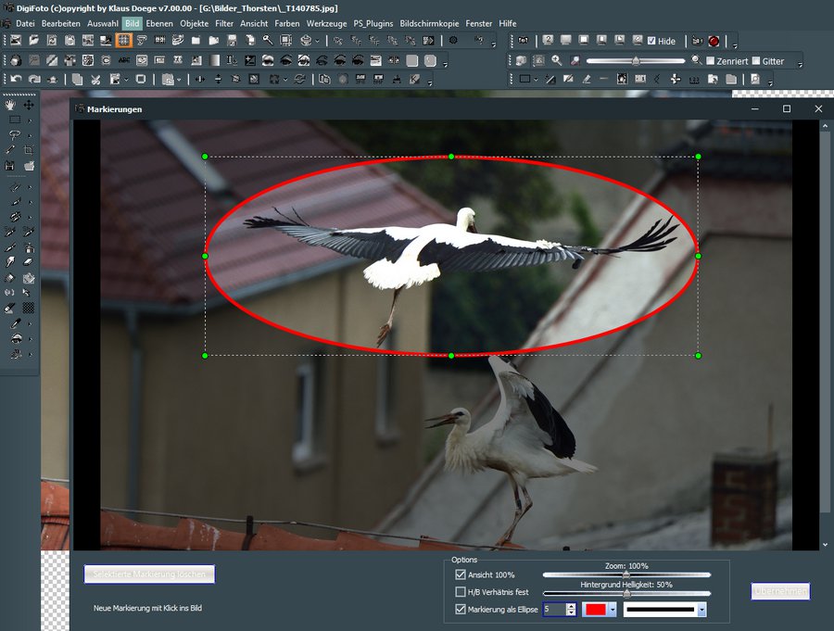Disable the Ansicht 100% checkbox
The height and width of the screenshot is (631, 834).
pyautogui.click(x=461, y=575)
